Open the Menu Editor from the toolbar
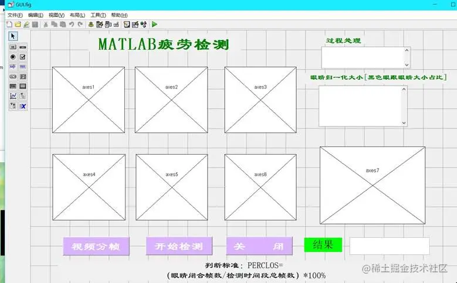This screenshot has height=283, width=457. (x=100, y=25)
